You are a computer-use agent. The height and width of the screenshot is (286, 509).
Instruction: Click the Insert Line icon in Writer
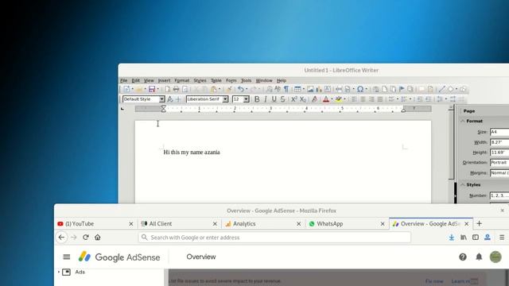pos(441,89)
